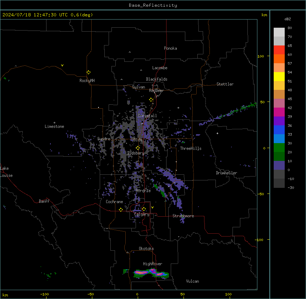
Task: Click the Cochrane label
Action: pos(114,202)
